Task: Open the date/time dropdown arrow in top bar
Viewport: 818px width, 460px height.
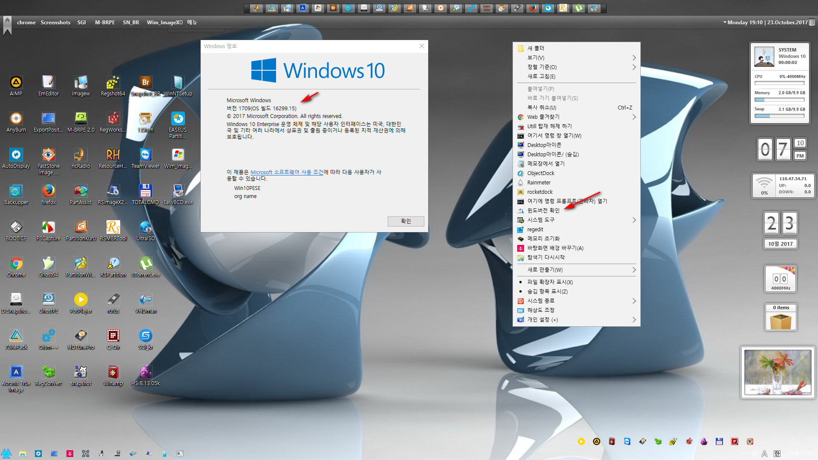Action: click(725, 22)
